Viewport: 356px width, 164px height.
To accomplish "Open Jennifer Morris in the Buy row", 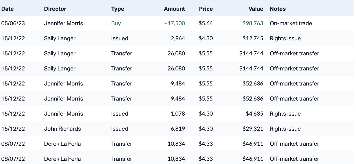I will point(64,23).
